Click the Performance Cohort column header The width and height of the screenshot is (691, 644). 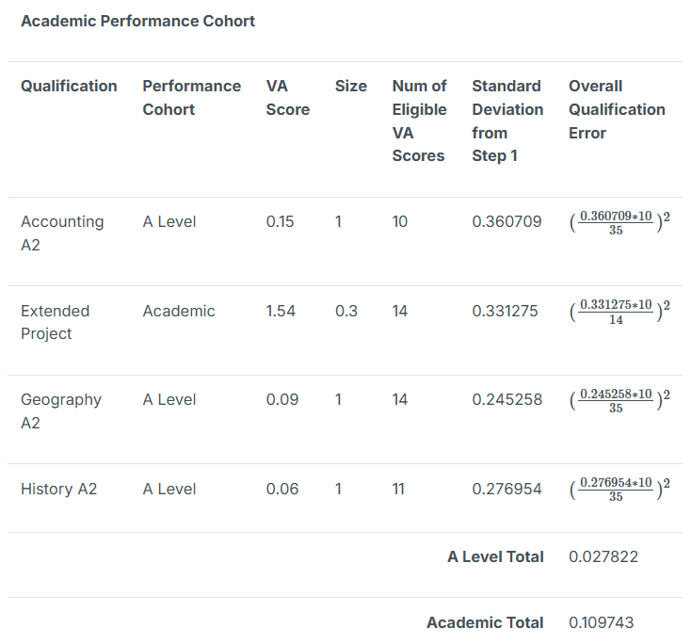point(191,98)
